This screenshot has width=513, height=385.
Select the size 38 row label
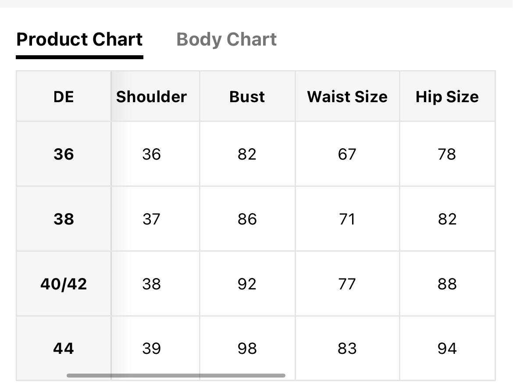click(x=64, y=219)
